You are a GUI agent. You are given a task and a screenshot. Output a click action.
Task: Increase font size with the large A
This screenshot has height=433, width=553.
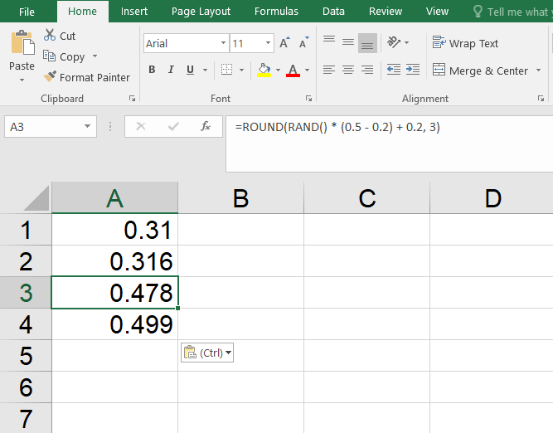(284, 42)
